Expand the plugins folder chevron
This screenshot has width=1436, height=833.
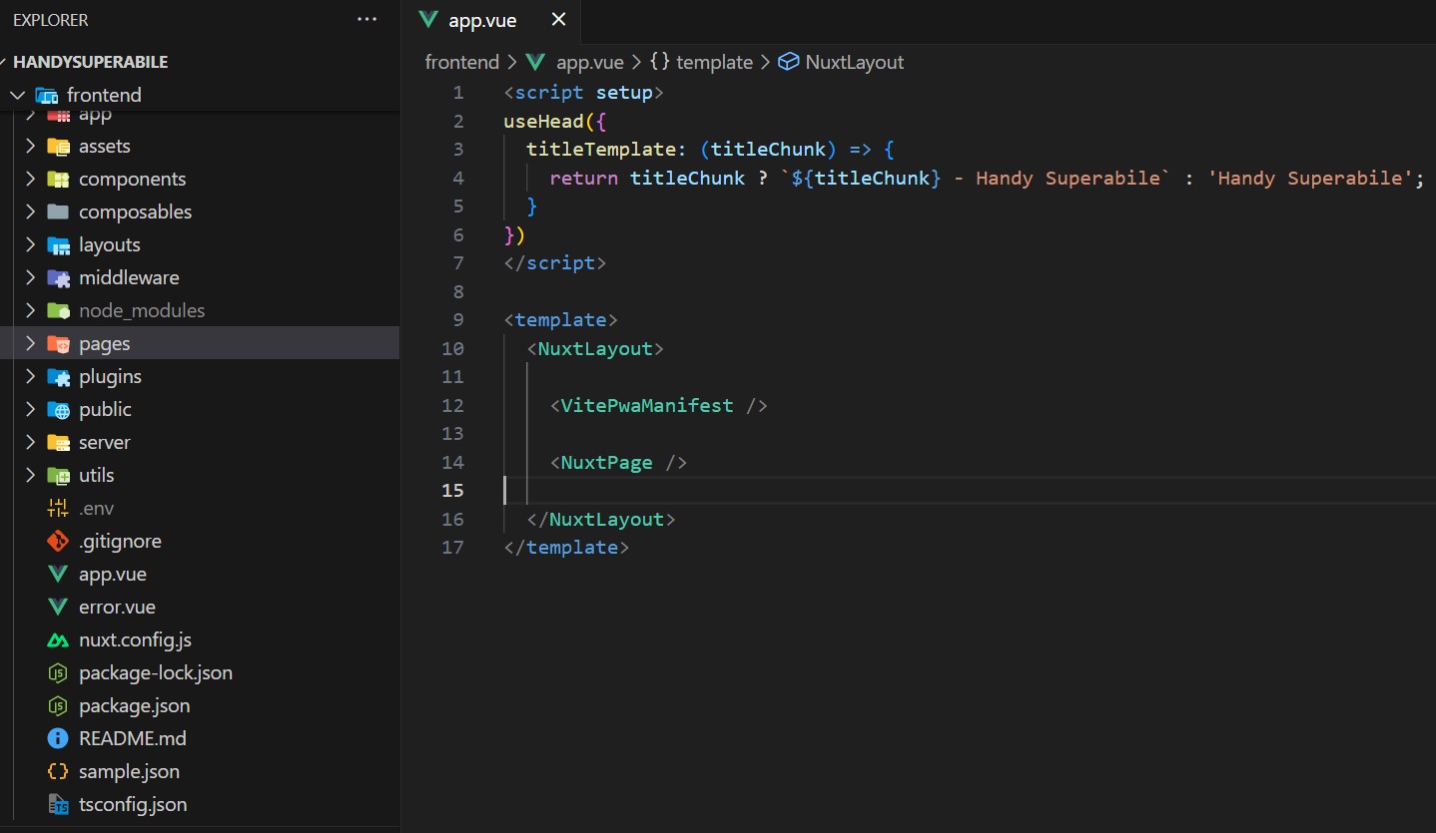[31, 377]
